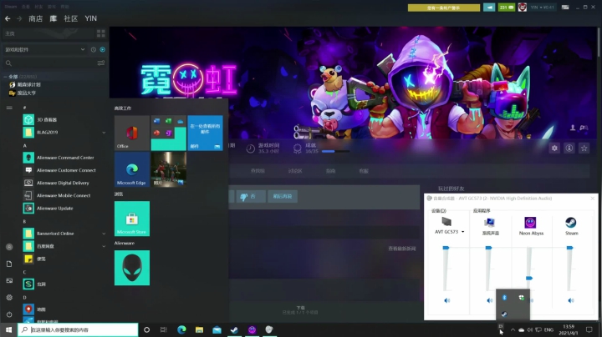602x337 pixels.
Task: Open the Office tile
Action: click(x=132, y=133)
